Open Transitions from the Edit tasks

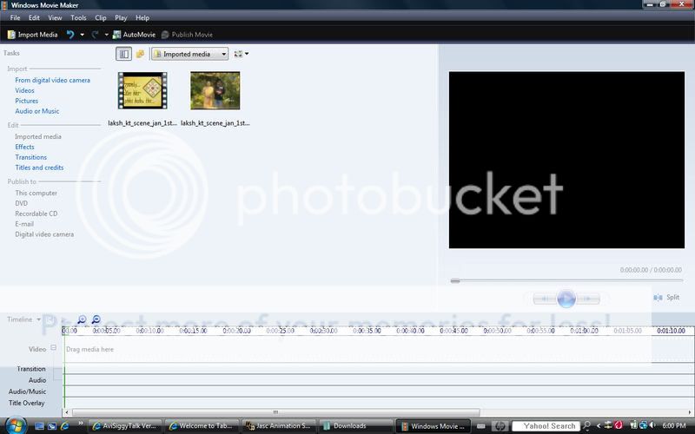30,157
